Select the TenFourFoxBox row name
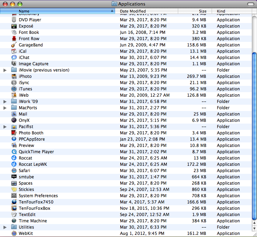 (35, 208)
